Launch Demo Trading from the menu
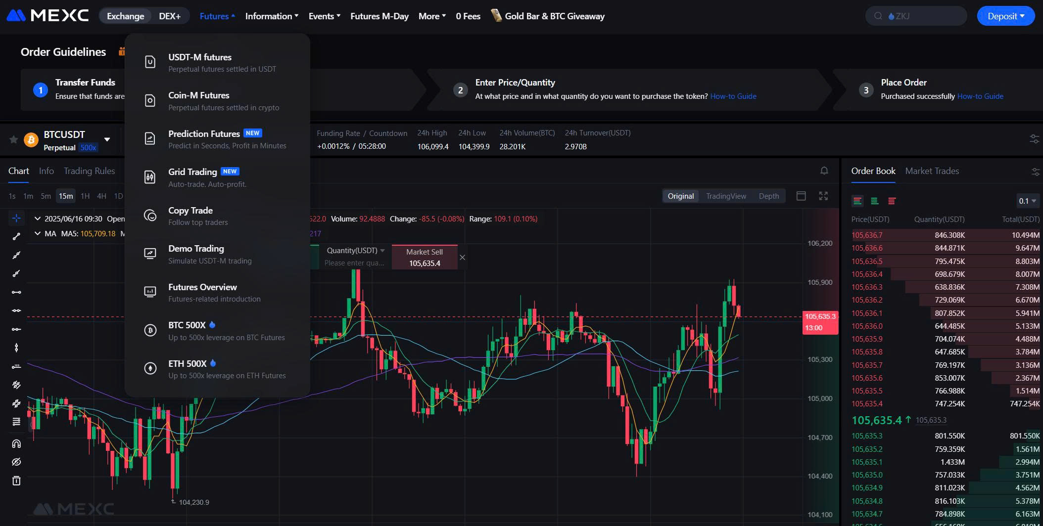The image size is (1043, 526). (x=217, y=254)
